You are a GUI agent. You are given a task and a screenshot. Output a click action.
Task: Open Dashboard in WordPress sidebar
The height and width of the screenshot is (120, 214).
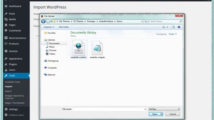pyautogui.click(x=15, y=6)
